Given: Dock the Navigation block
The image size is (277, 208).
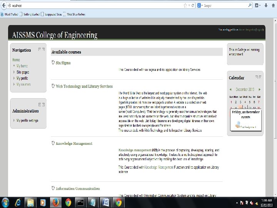Looking at the screenshot, I should pyautogui.click(x=43, y=49).
